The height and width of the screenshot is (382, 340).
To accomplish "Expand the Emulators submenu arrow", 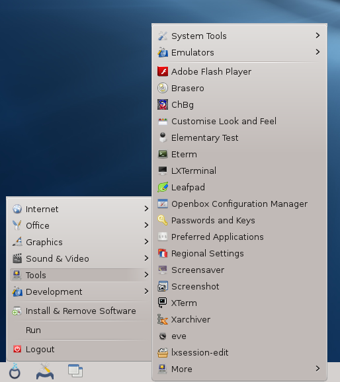I will tap(318, 52).
